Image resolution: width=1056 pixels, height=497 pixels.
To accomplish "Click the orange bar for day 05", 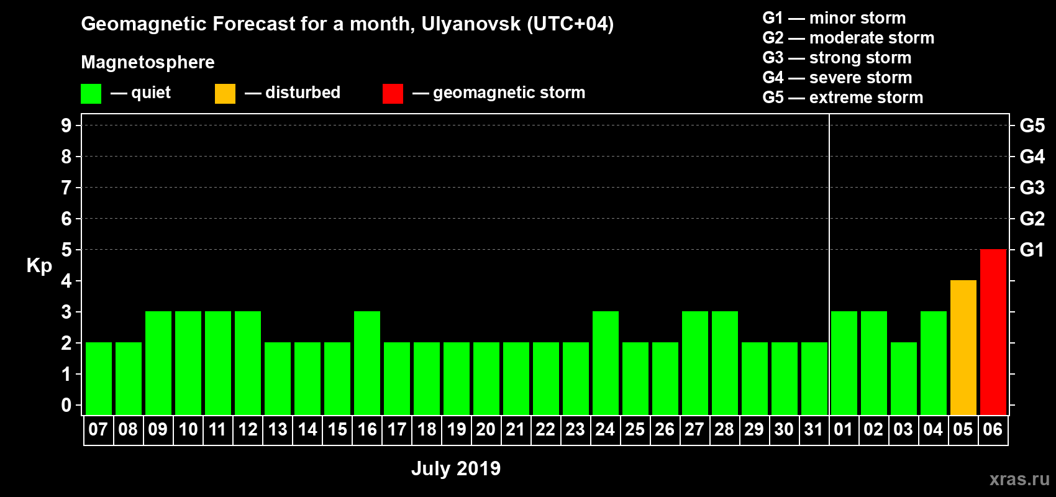I will click(963, 347).
